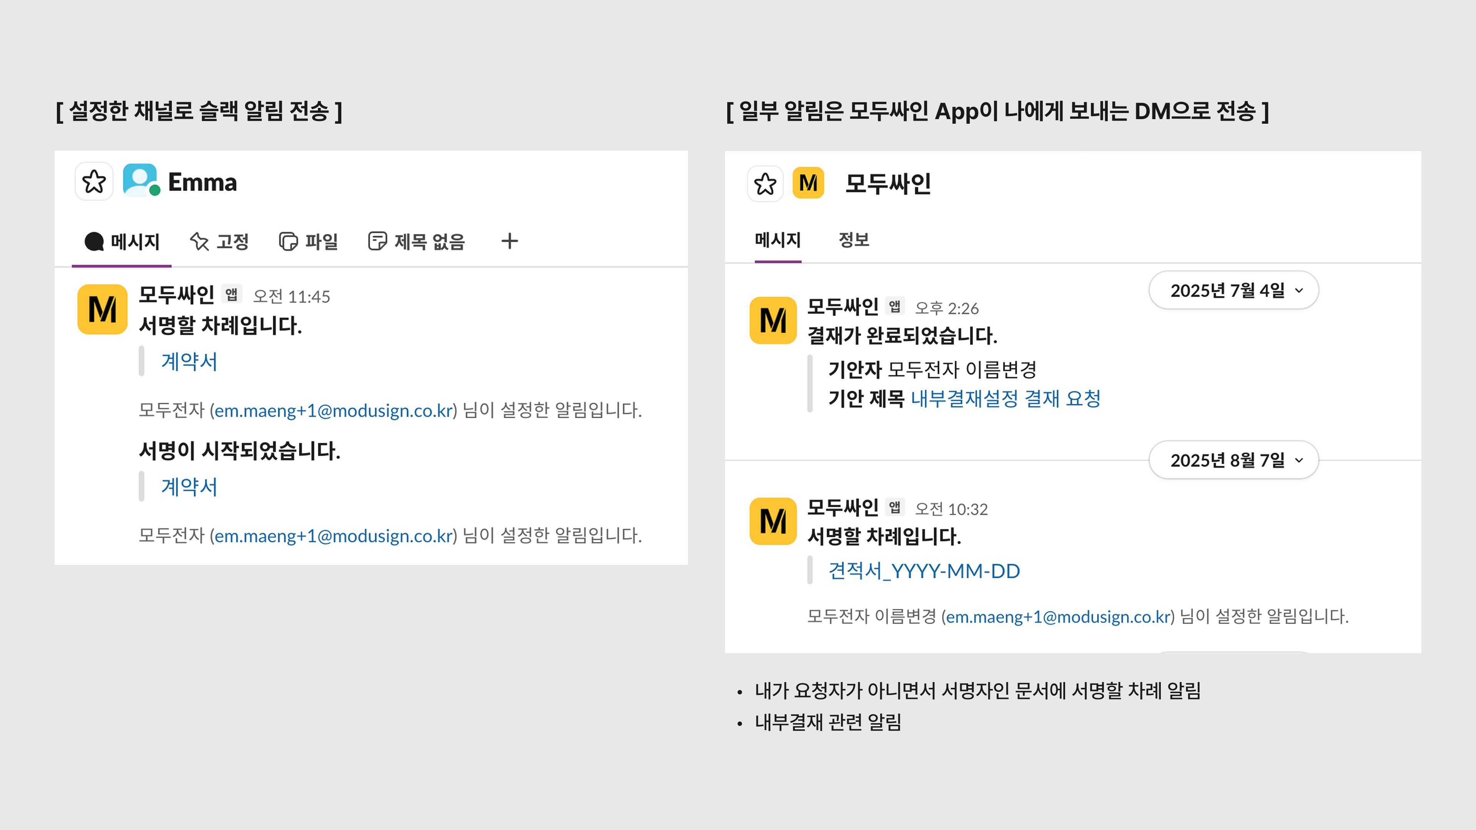Expand the 2025년 8월 7일 date dropdown
The height and width of the screenshot is (830, 1476).
click(1233, 460)
